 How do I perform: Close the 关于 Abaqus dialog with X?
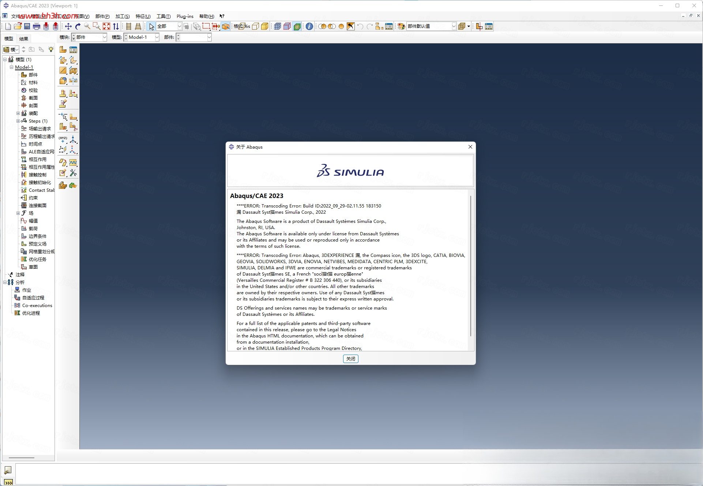(470, 147)
